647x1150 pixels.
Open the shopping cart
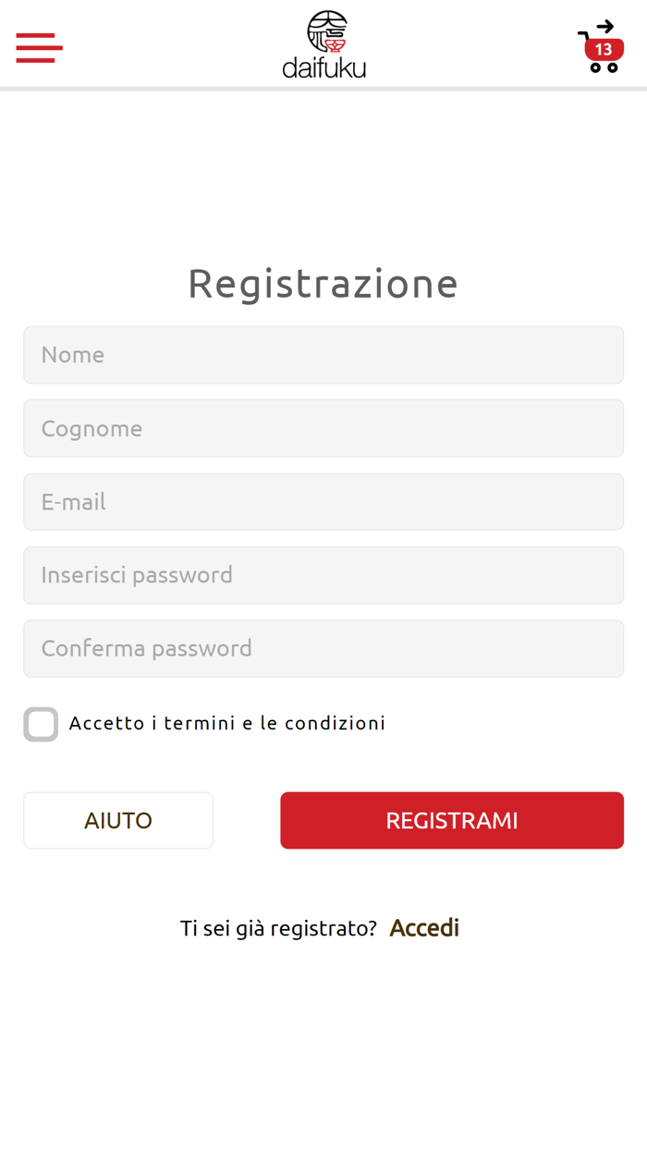(x=599, y=46)
